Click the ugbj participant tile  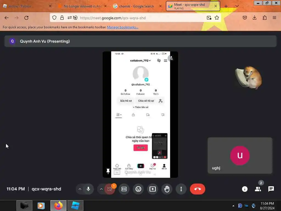[x=240, y=156]
